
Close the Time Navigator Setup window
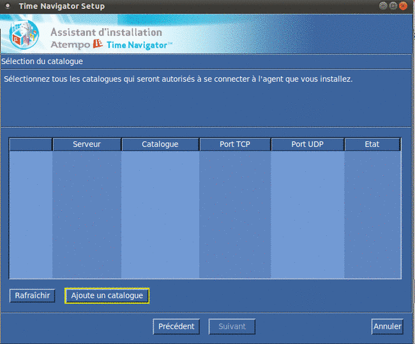coord(404,6)
